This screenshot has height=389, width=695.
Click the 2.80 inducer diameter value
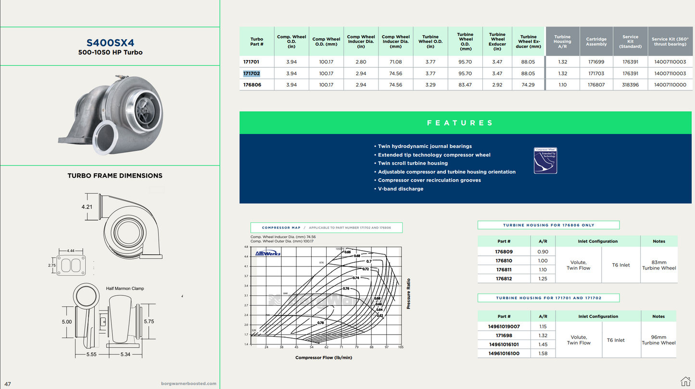click(361, 62)
